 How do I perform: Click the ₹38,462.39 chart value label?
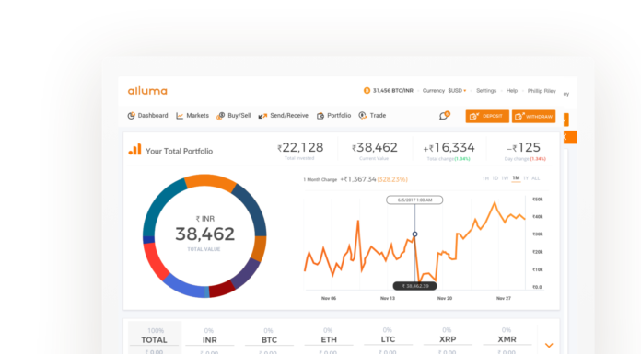click(415, 286)
